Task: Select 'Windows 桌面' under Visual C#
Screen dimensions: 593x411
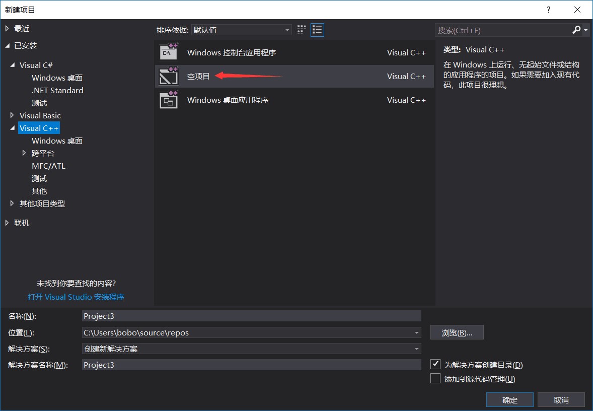Action: (57, 78)
